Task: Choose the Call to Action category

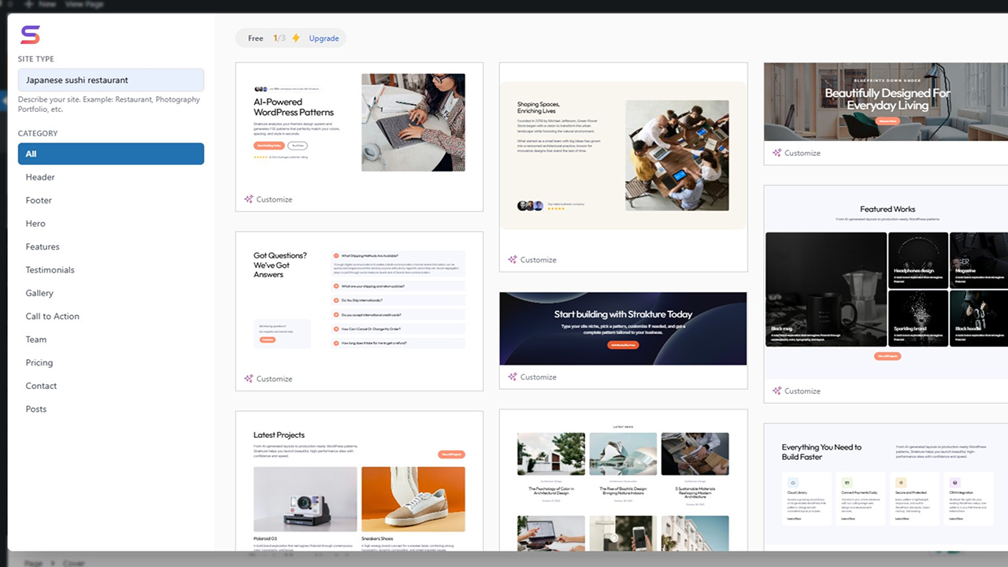Action: click(52, 317)
